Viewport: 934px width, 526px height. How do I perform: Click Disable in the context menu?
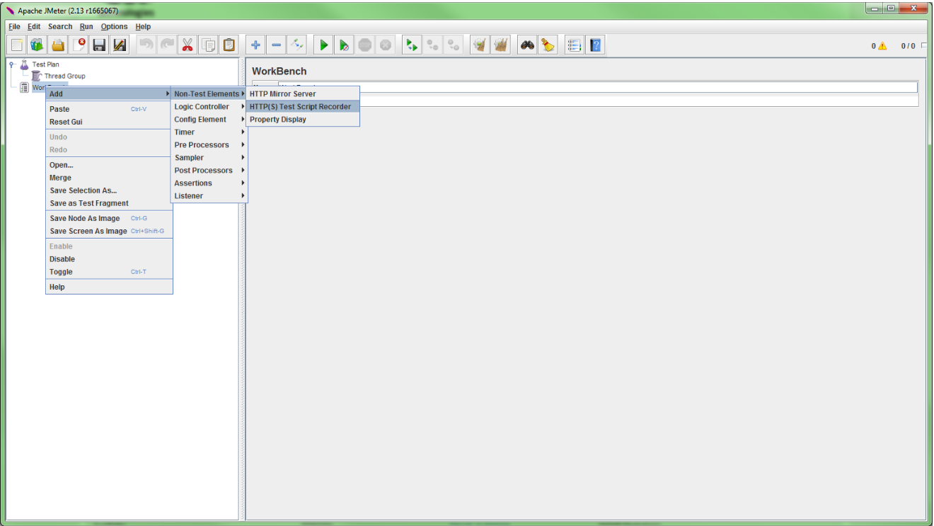click(62, 259)
